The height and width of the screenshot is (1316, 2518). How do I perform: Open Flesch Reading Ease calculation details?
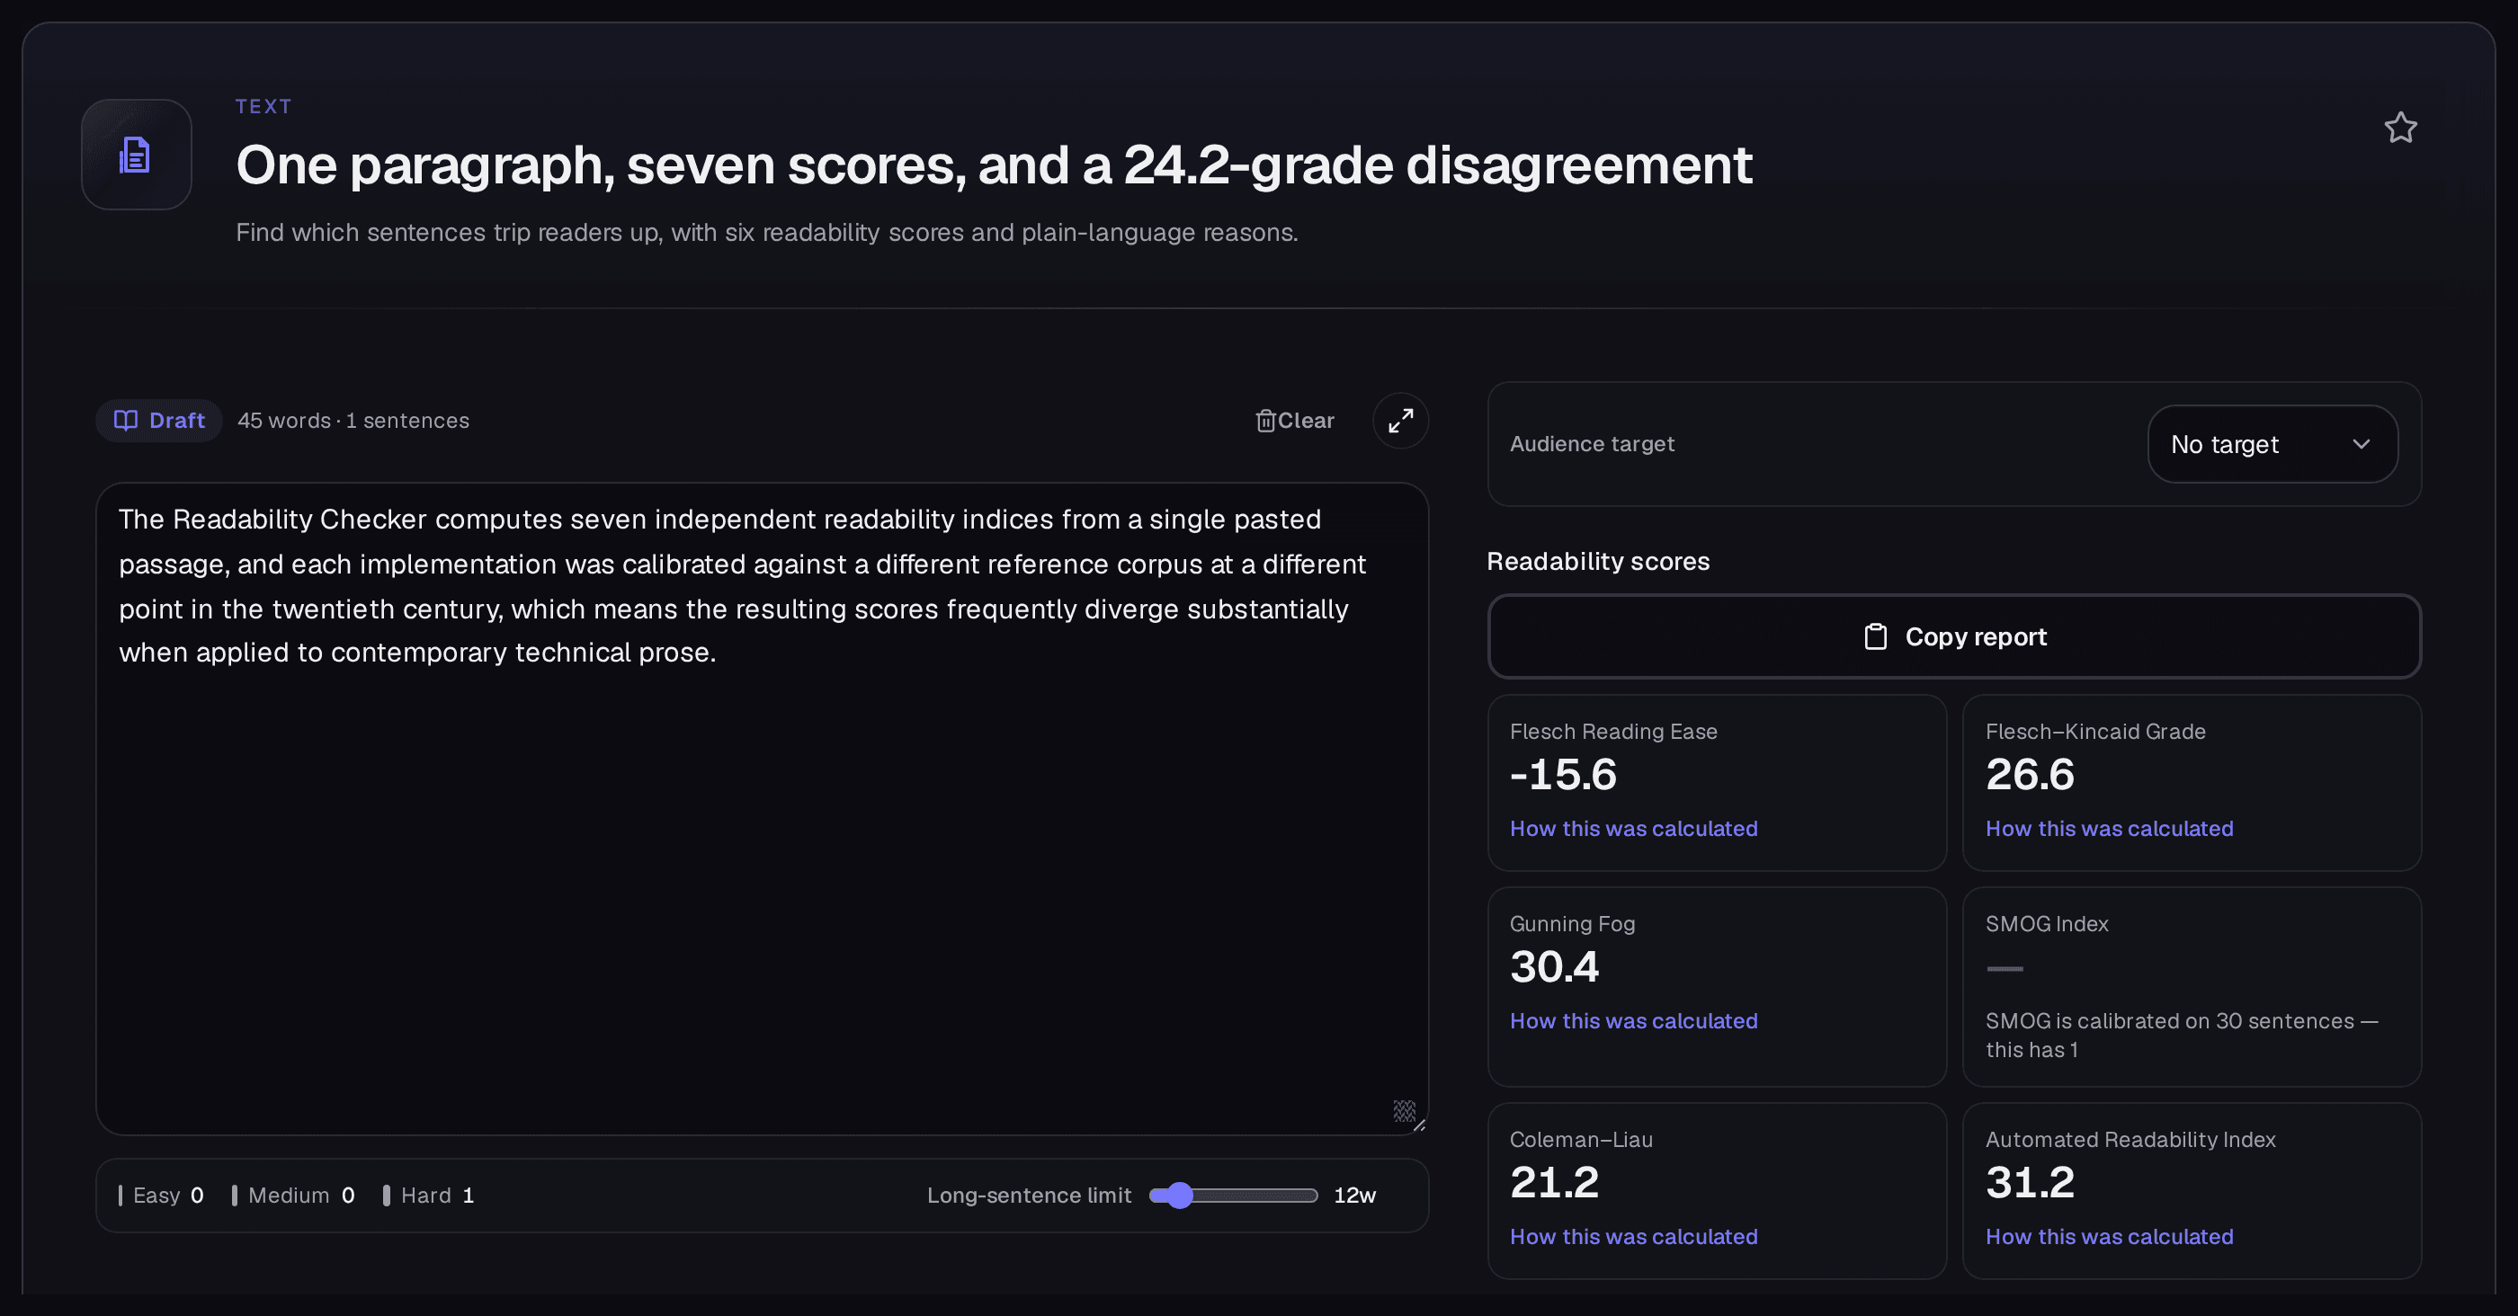(x=1633, y=829)
